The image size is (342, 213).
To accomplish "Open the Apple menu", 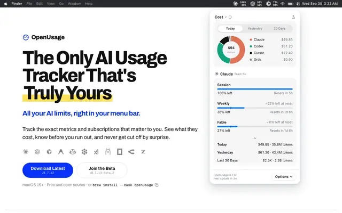I will pos(6,4).
